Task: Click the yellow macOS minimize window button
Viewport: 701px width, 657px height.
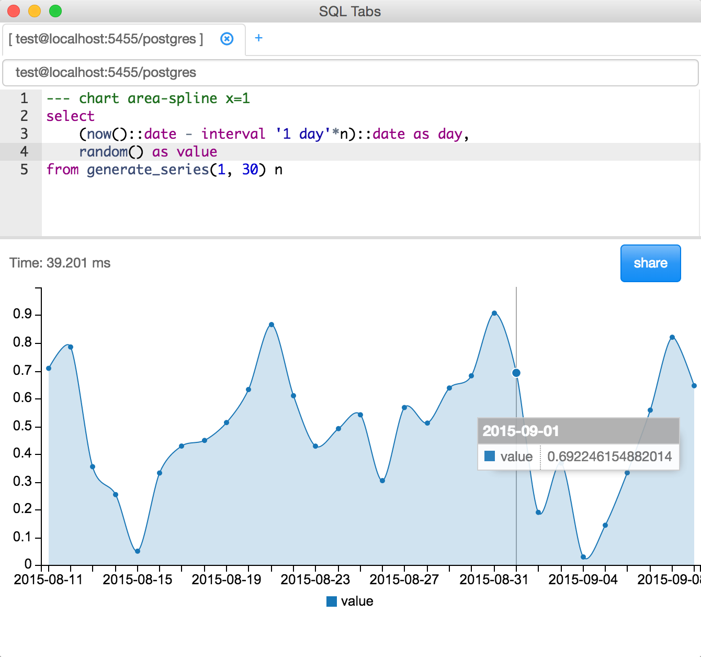Action: click(x=35, y=11)
